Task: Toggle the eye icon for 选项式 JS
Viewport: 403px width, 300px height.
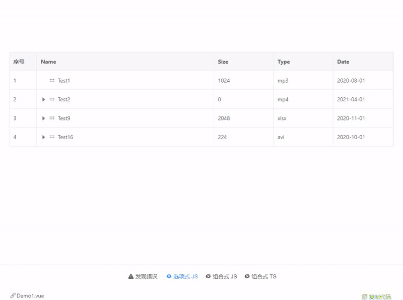Action: pos(169,276)
